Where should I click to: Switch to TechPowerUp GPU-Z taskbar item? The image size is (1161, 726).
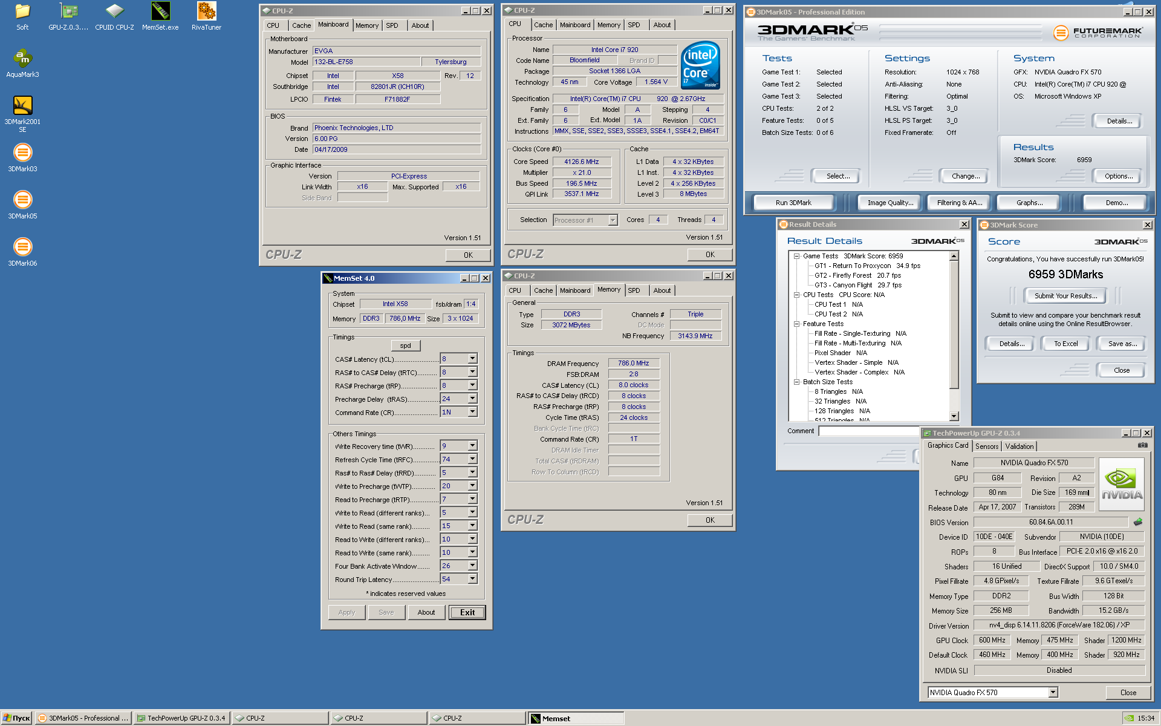181,718
